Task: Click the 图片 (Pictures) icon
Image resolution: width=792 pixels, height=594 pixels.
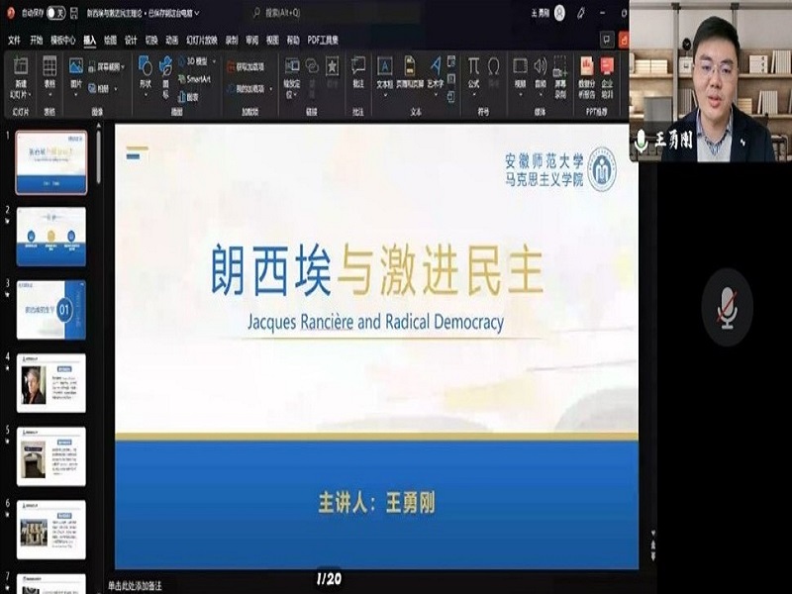Action: tap(76, 67)
